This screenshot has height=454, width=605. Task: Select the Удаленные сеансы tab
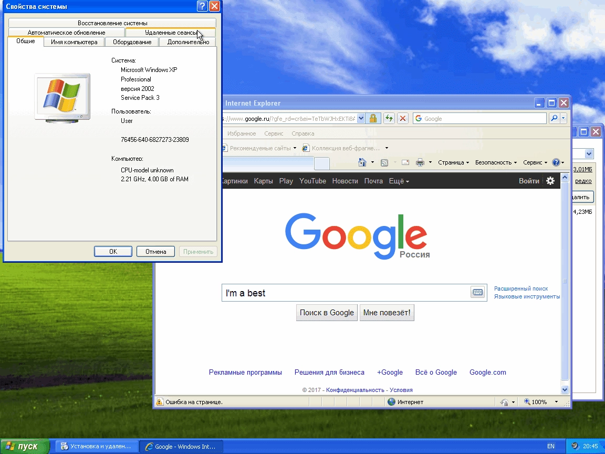pos(171,33)
